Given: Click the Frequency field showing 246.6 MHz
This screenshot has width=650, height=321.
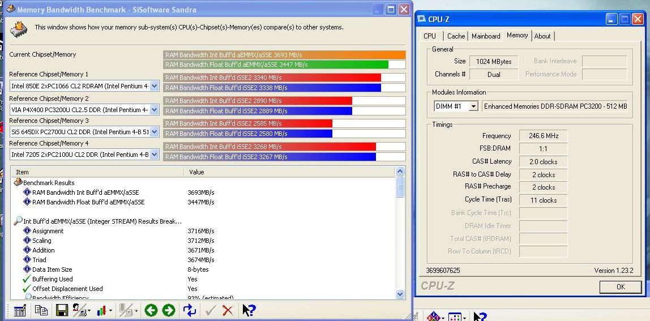Looking at the screenshot, I should [543, 136].
